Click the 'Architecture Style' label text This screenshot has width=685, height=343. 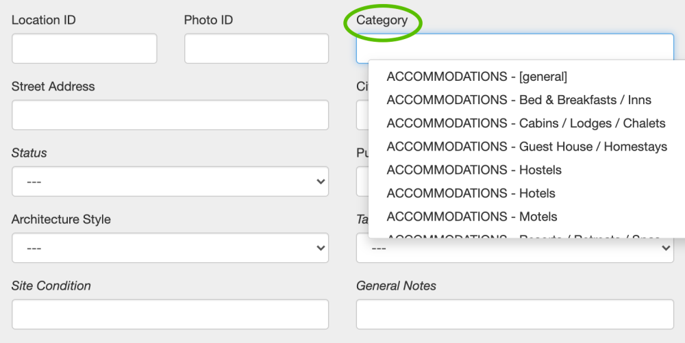61,220
